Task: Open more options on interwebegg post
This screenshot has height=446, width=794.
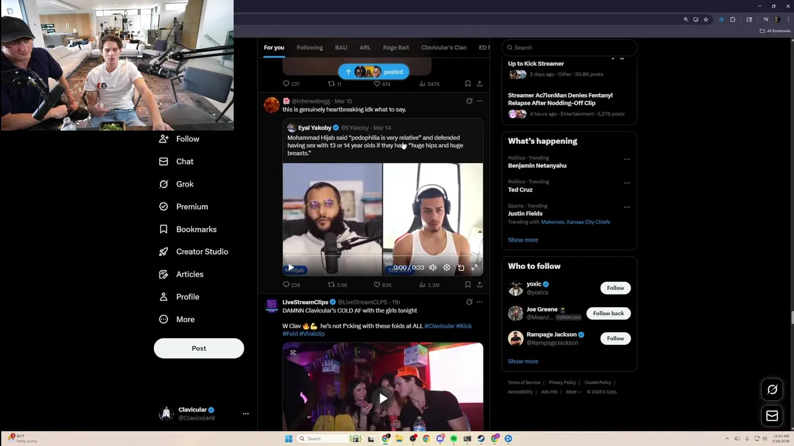Action: 480,101
